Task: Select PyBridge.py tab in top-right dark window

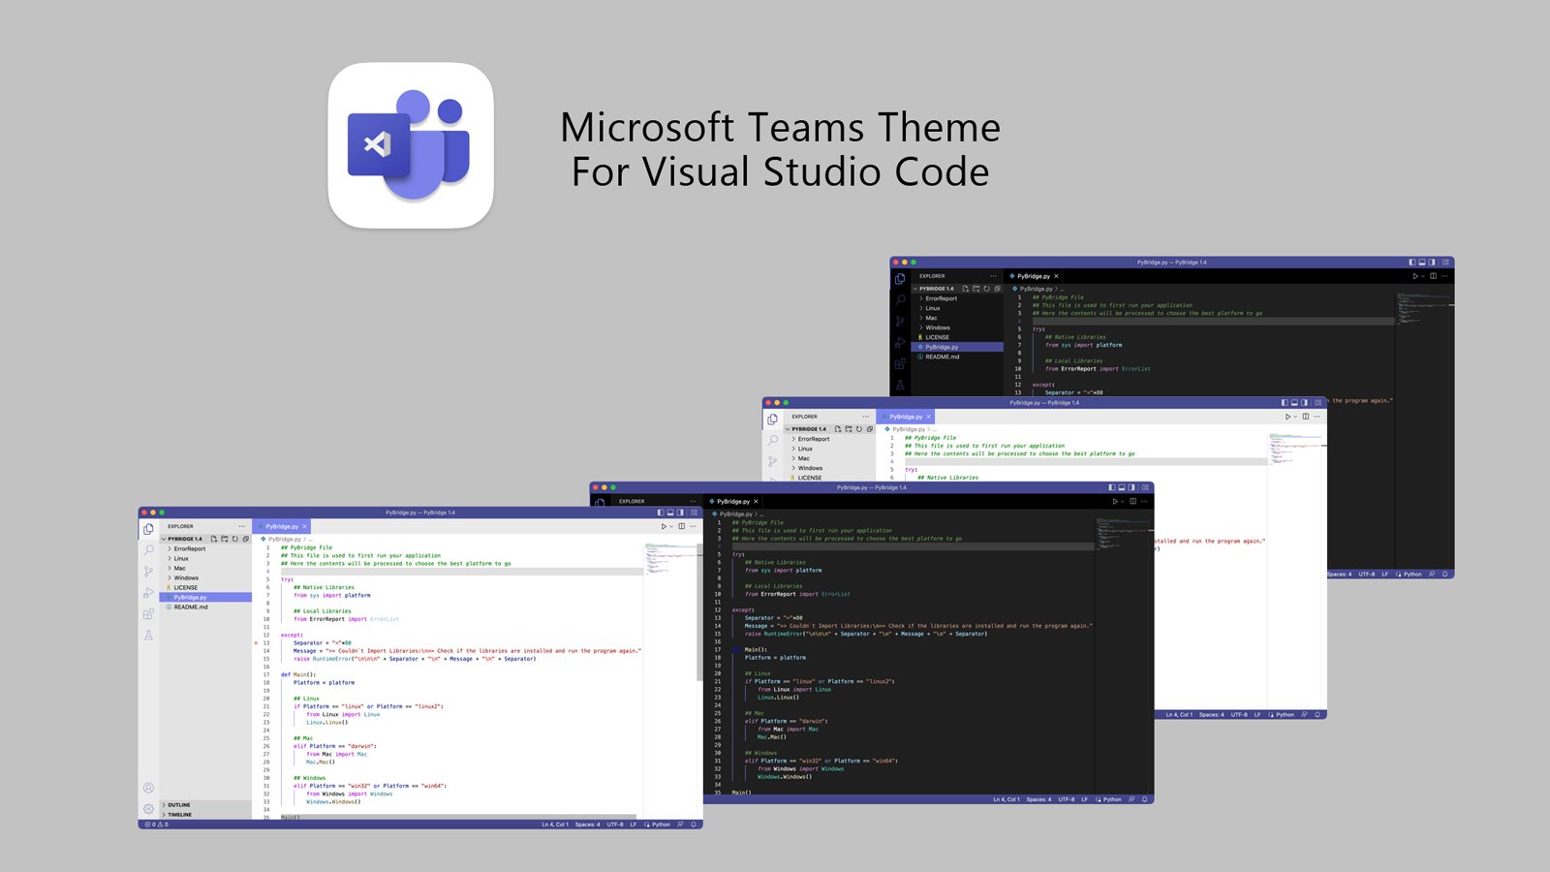Action: pyautogui.click(x=1033, y=276)
